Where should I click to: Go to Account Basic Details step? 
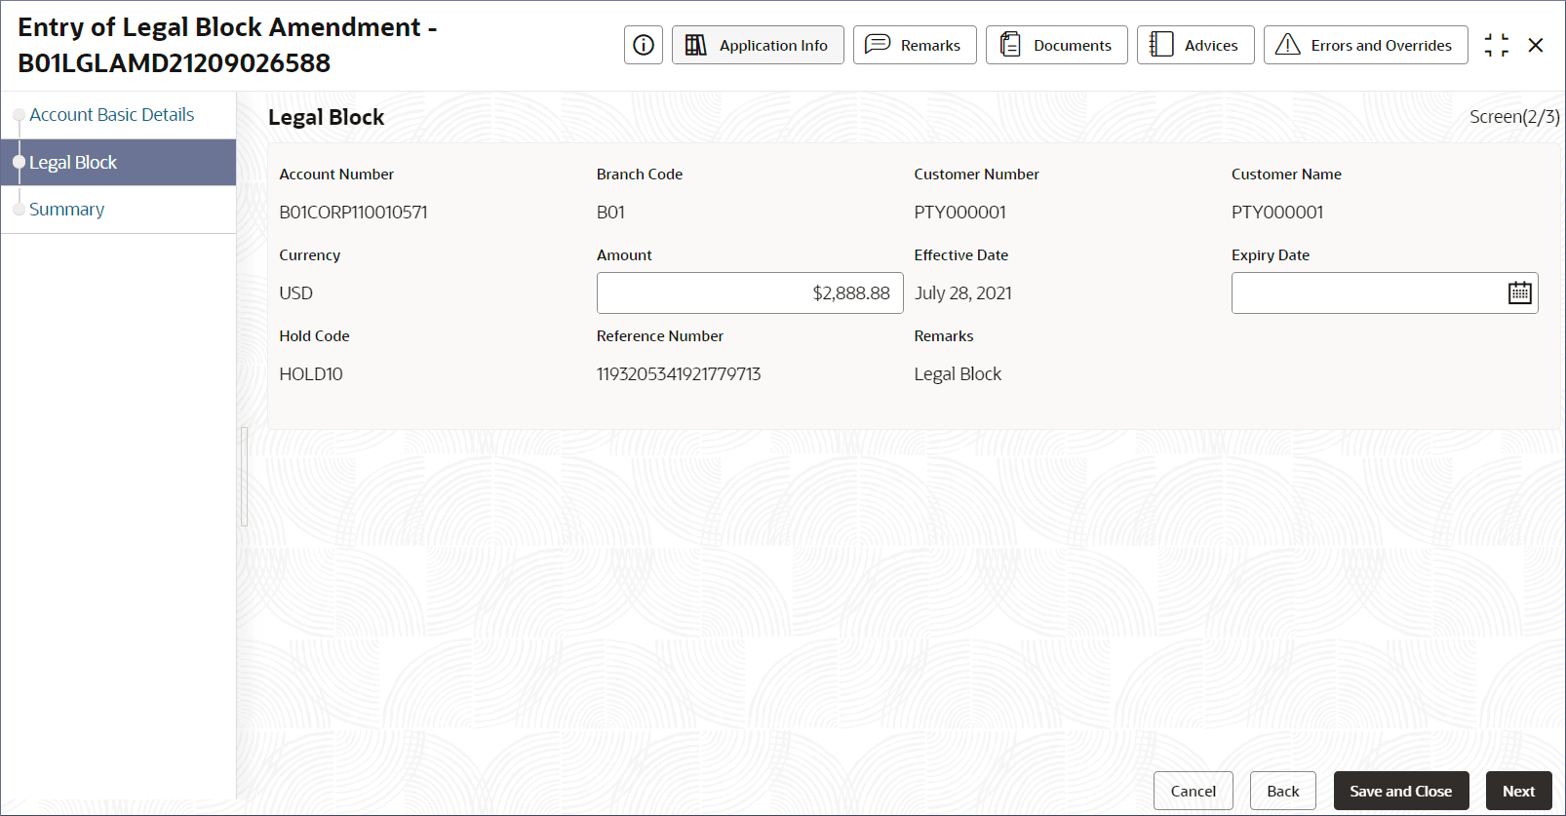tap(112, 115)
